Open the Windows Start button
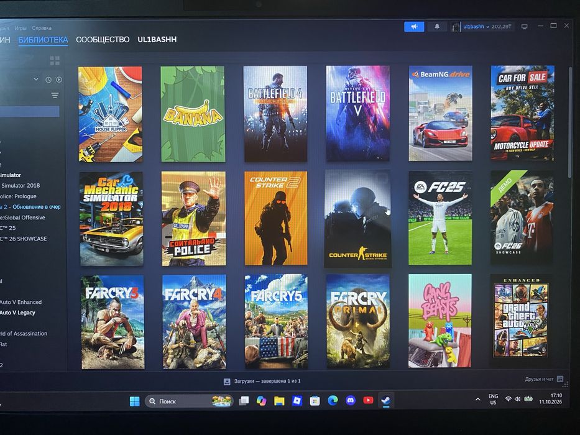 [x=135, y=401]
